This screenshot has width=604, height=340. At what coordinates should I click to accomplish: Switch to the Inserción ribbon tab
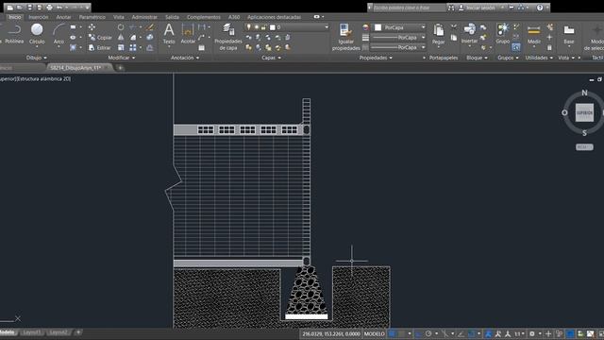coord(39,17)
